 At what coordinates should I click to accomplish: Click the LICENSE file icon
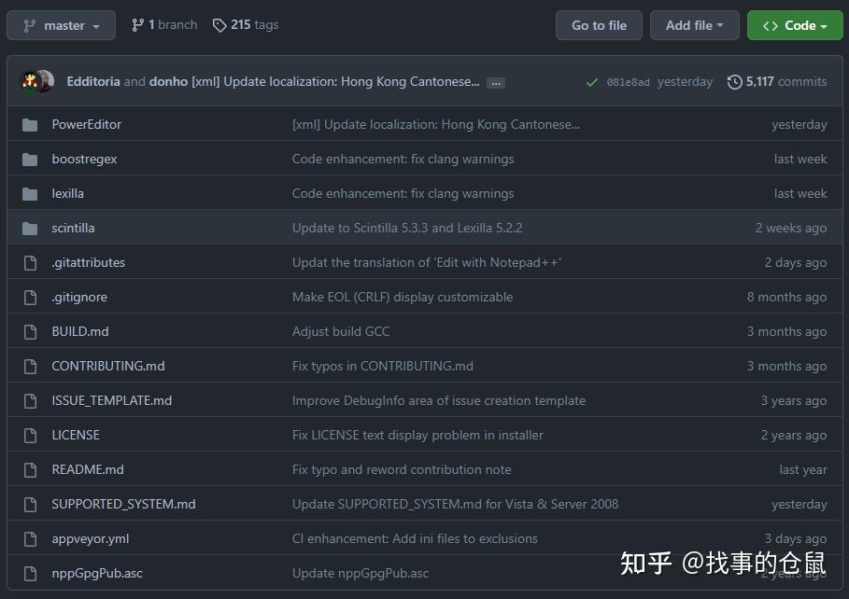[30, 436]
